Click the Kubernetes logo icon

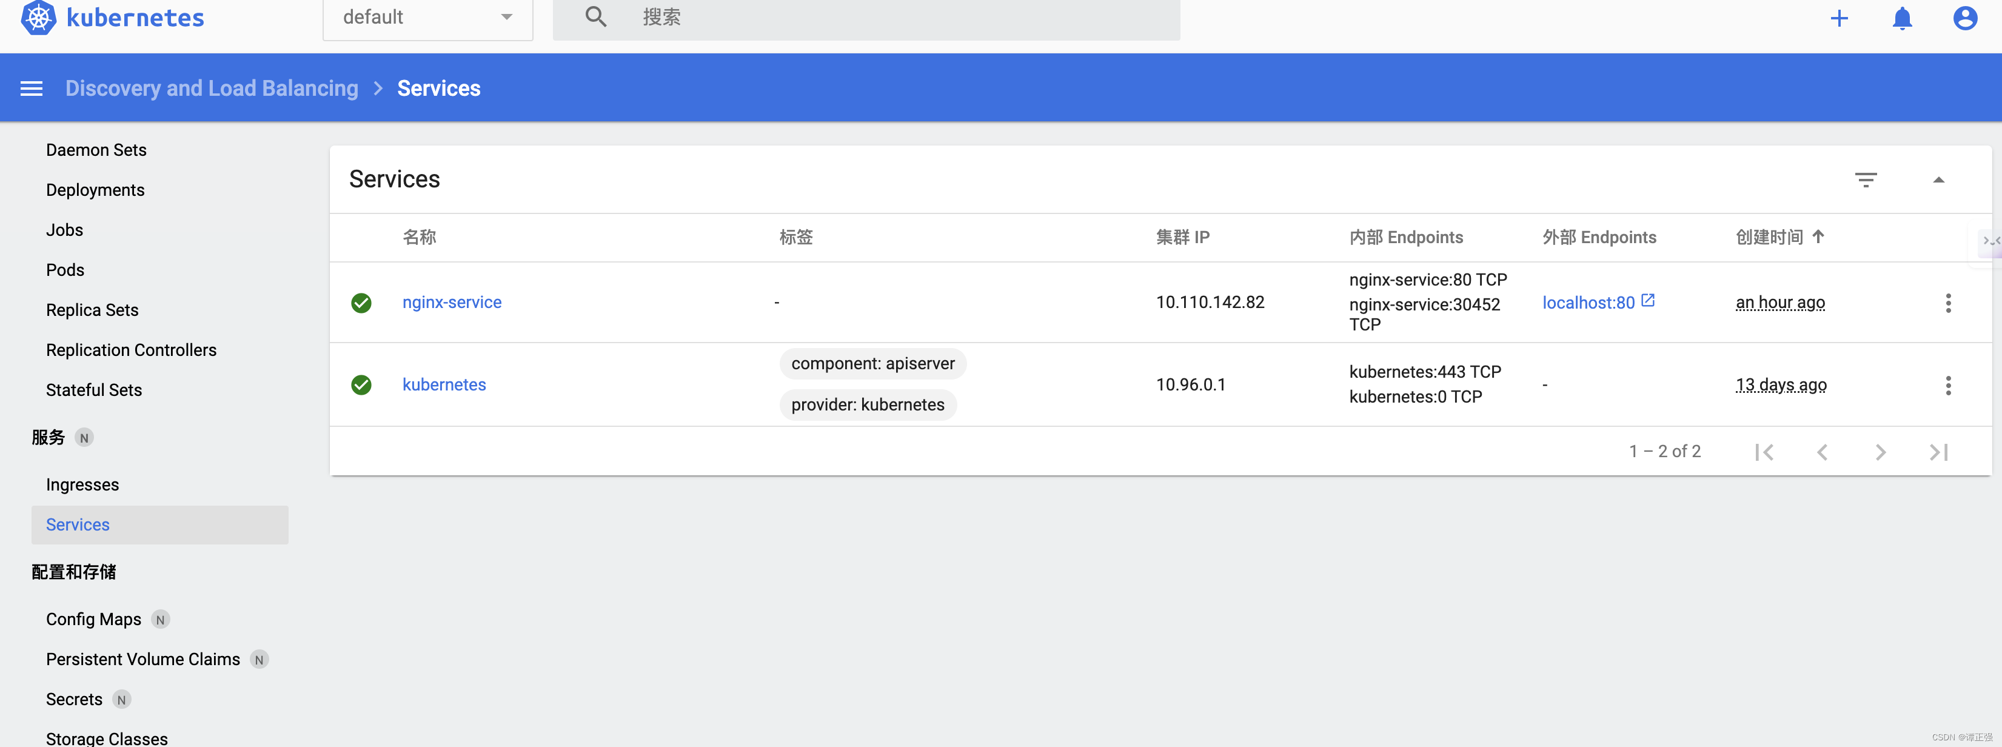tap(38, 17)
